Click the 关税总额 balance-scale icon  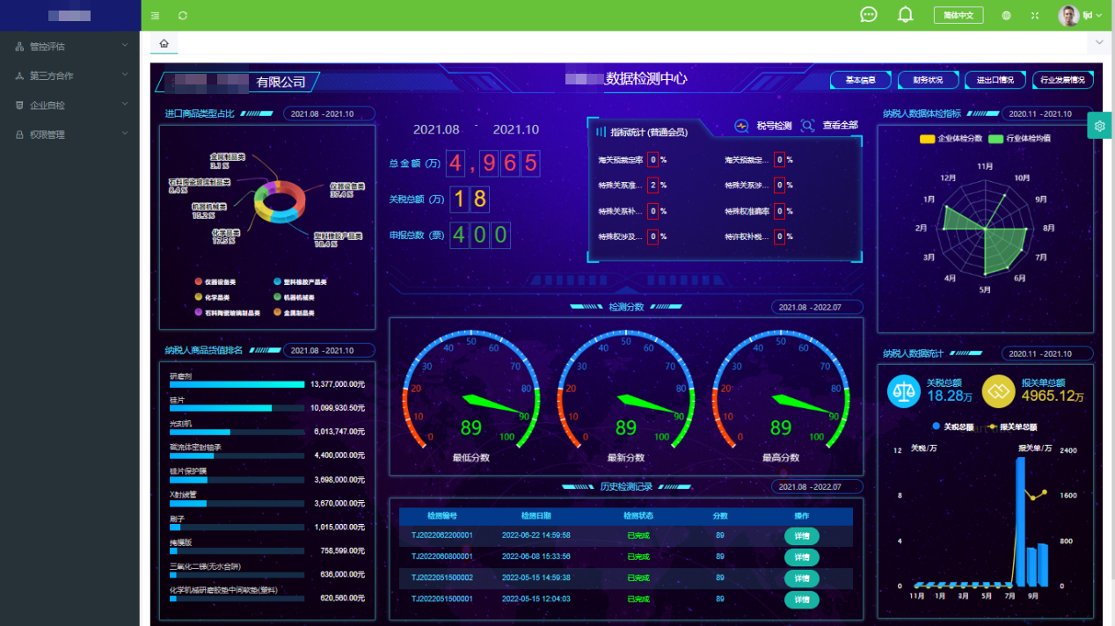point(903,391)
